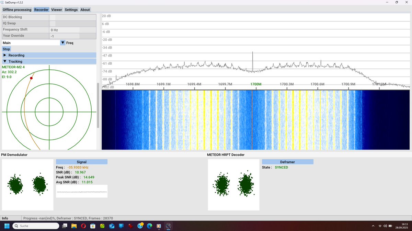Expand the Recording section
Viewport: 412px width, 231px height.
tap(49, 55)
